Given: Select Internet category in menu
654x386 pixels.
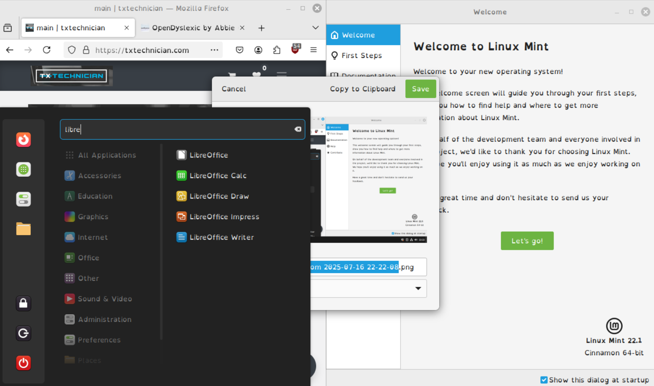Looking at the screenshot, I should [x=86, y=237].
